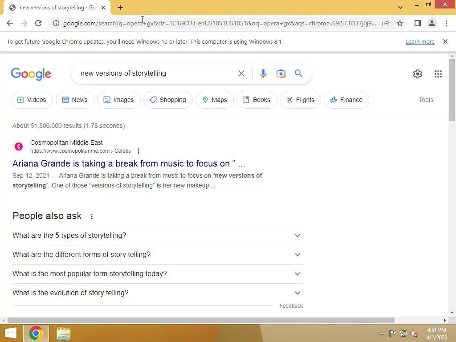The image size is (456, 342).
Task: Clear the search query with X
Action: tap(241, 73)
